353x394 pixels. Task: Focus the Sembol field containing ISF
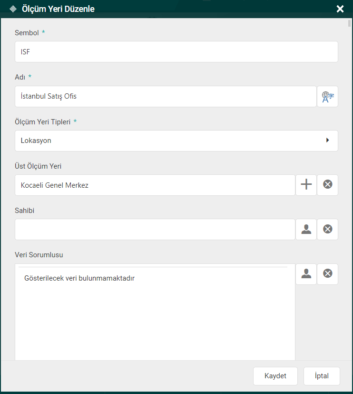click(x=176, y=52)
